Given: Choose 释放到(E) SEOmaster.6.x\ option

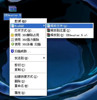Looking at the screenshot, I should [70, 35].
